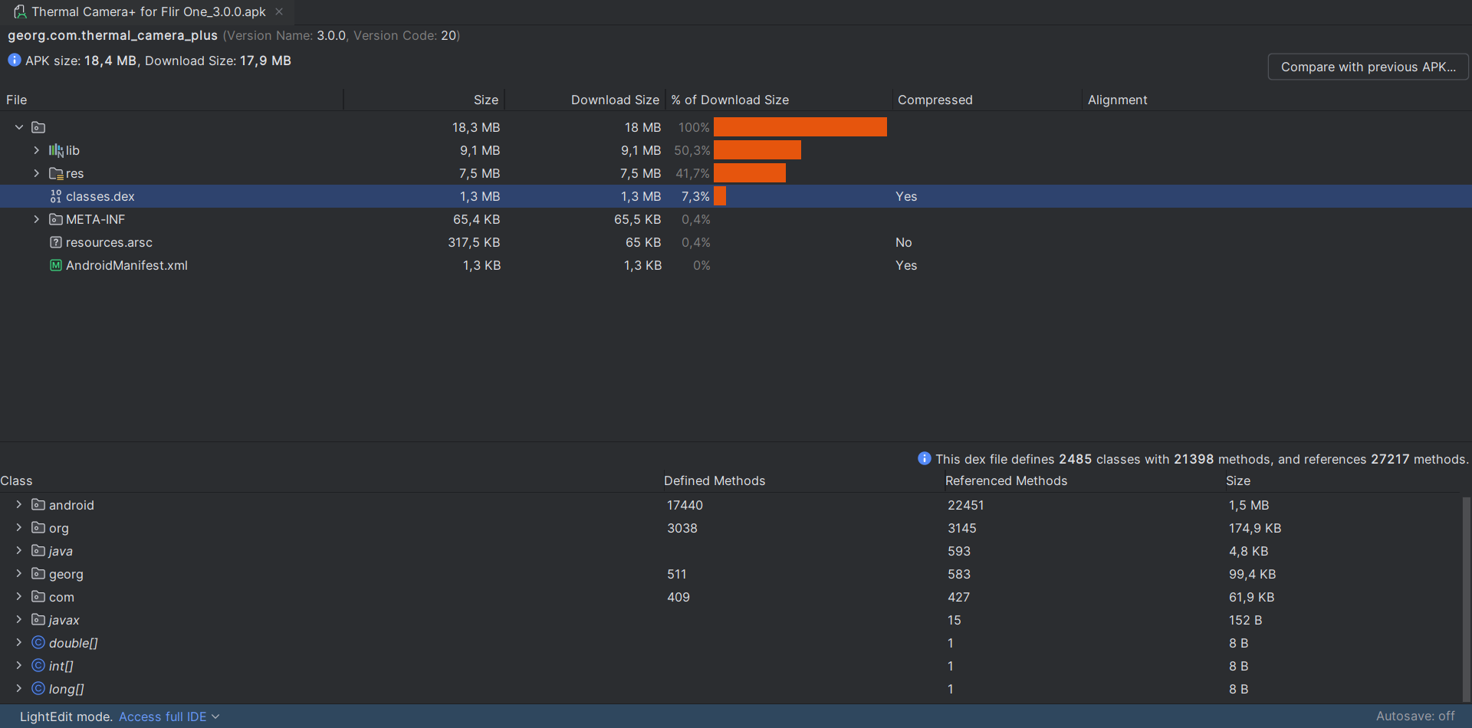Image resolution: width=1472 pixels, height=728 pixels.
Task: Click the META-INF folder icon
Action: (x=55, y=219)
